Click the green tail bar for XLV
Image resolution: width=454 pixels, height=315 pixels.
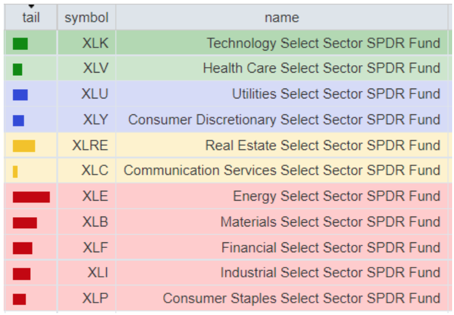[17, 69]
